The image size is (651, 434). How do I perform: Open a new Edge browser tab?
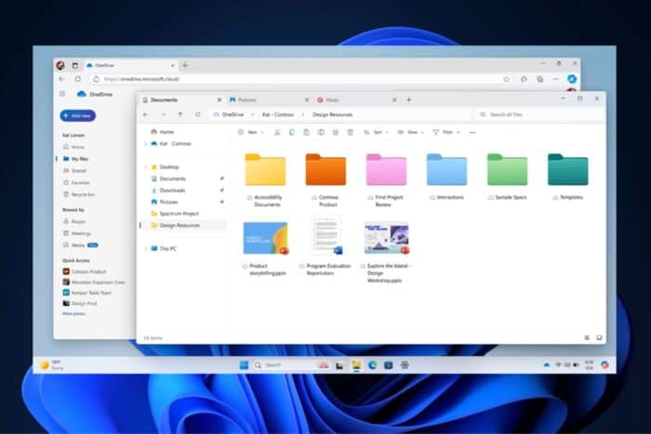(186, 65)
